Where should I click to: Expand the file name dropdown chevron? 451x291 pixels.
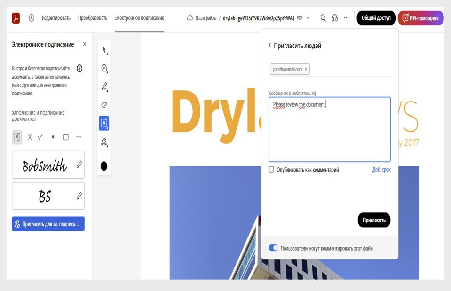point(308,18)
